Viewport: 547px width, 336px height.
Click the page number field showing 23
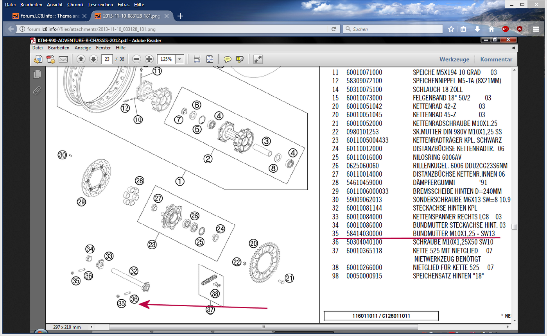pyautogui.click(x=107, y=59)
